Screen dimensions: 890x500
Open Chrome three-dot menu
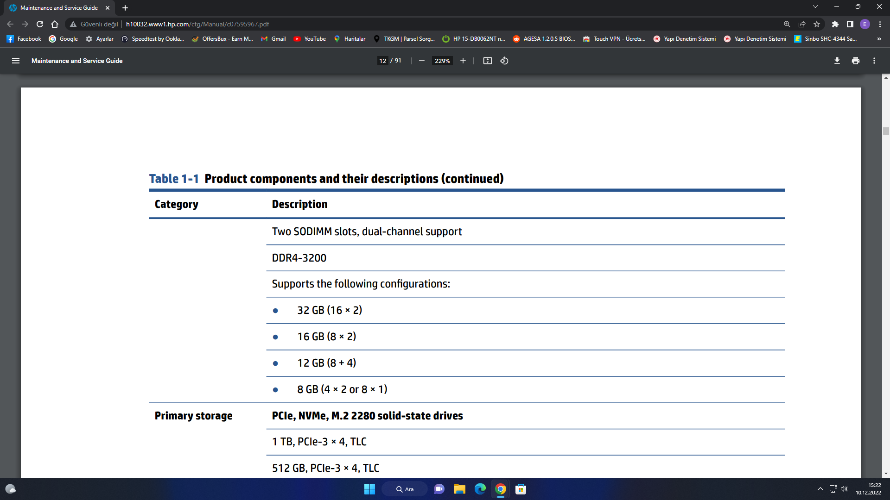pyautogui.click(x=880, y=24)
